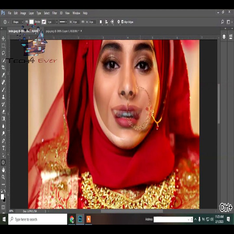This screenshot has width=234, height=234.
Task: Open the Ellipse tool preset picker arrow
Action: click(8, 22)
